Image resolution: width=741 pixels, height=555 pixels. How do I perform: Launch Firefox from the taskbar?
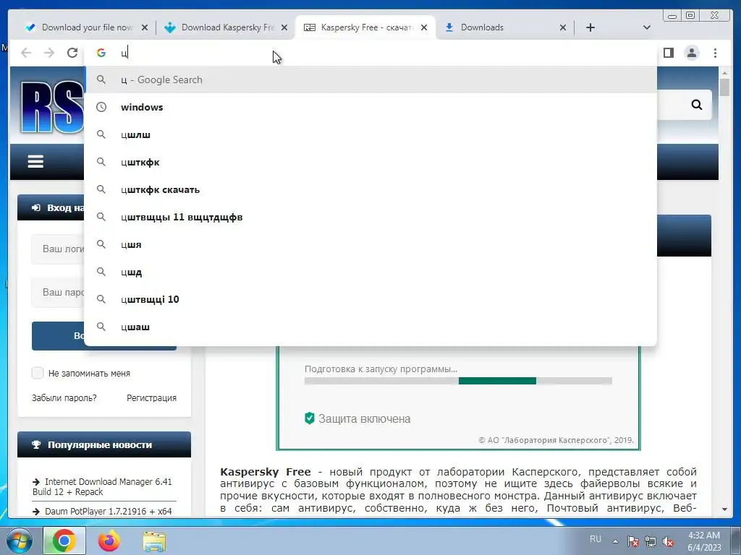coord(109,541)
